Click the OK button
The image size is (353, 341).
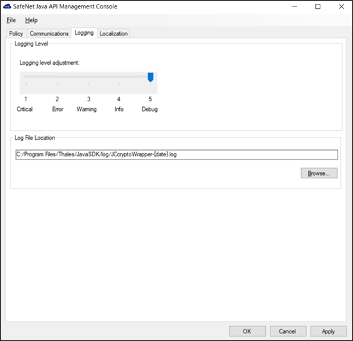coord(247,331)
